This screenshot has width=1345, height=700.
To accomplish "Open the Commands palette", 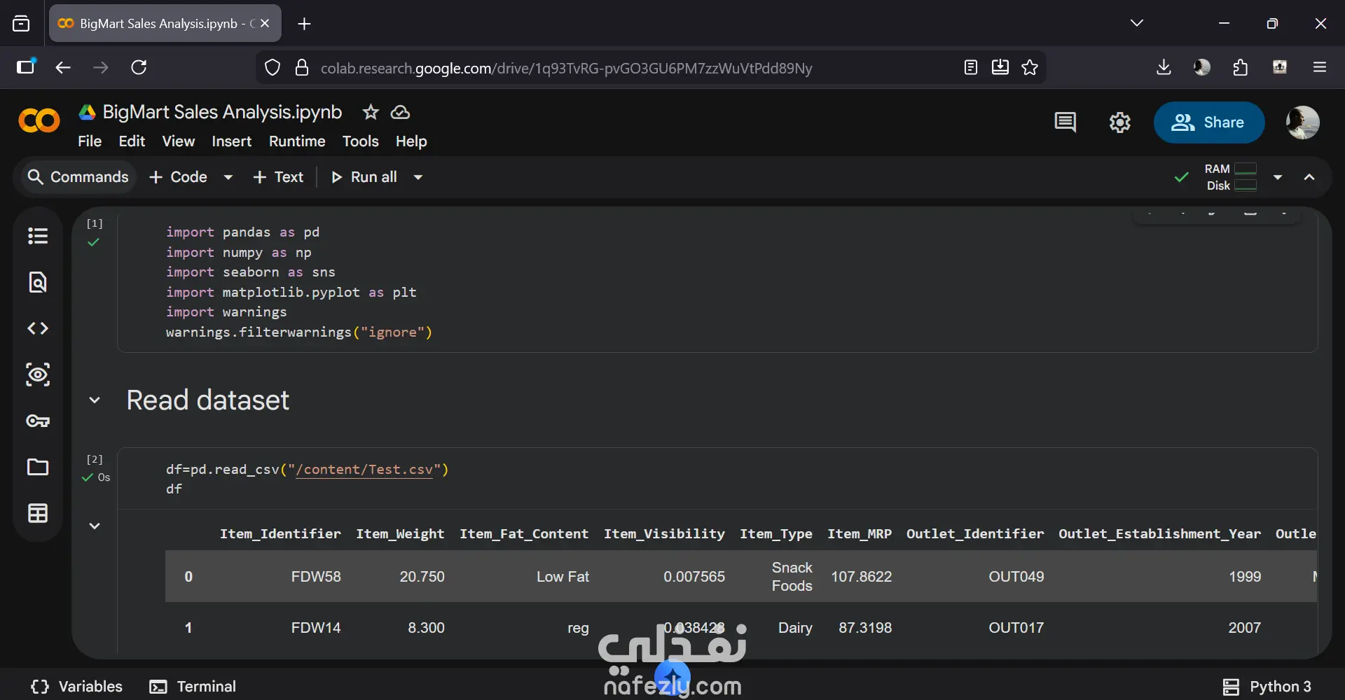I will pyautogui.click(x=77, y=177).
